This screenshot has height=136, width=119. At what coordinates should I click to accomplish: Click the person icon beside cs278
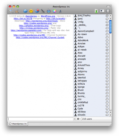pos(75,106)
